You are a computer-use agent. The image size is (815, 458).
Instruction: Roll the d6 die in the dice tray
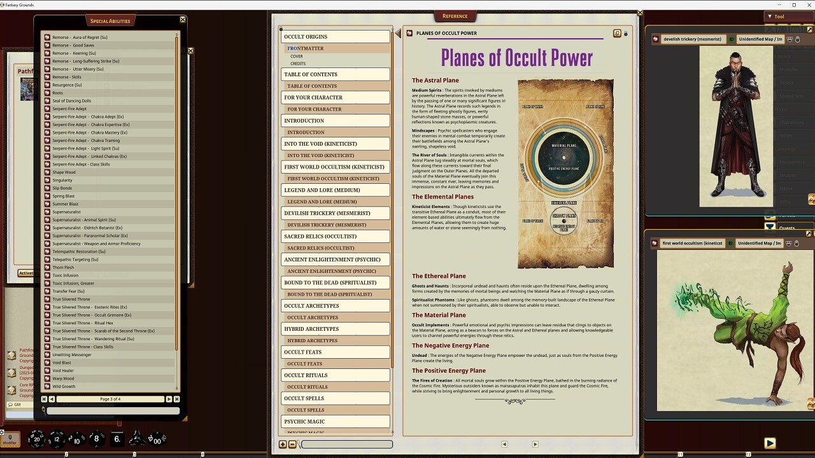coord(117,440)
